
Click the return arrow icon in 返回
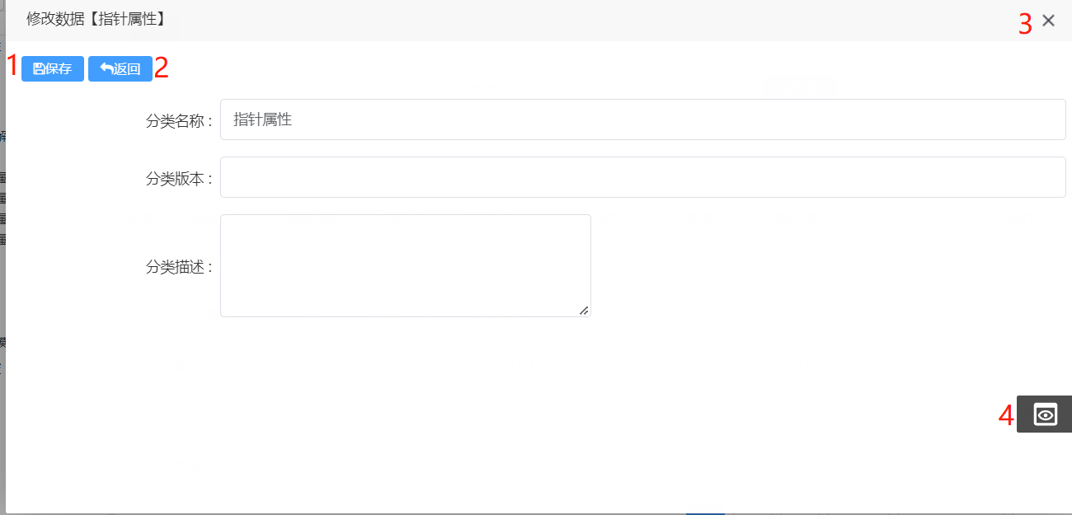pos(106,68)
